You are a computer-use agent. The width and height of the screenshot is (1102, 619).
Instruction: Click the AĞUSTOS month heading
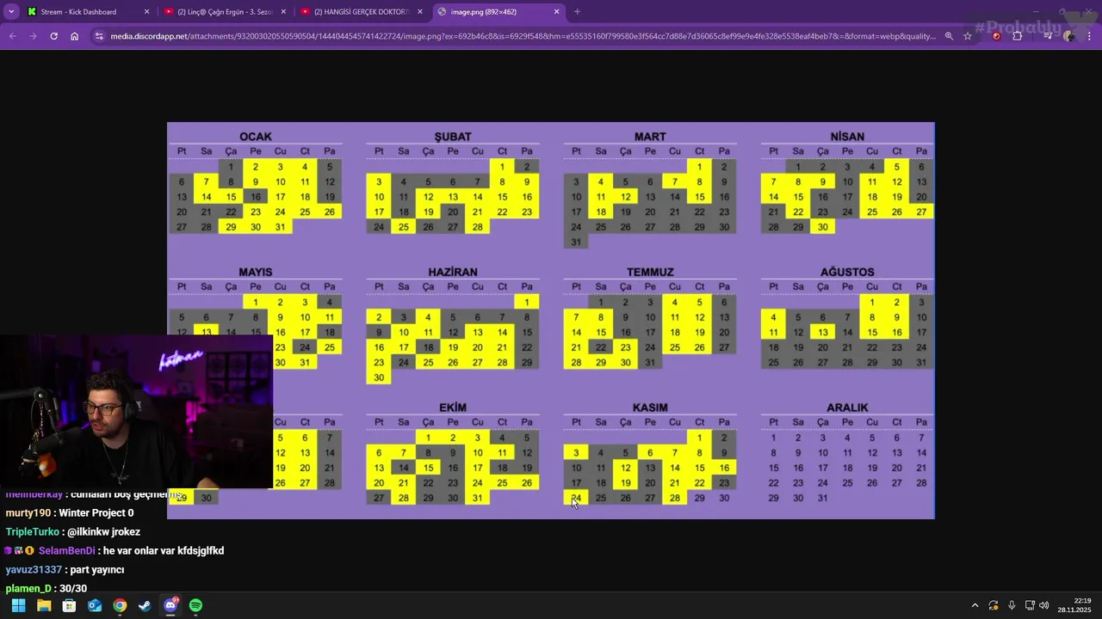pos(847,272)
